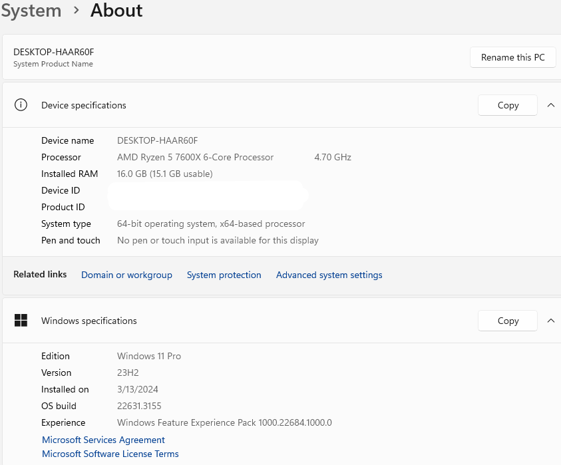The height and width of the screenshot is (465, 561).
Task: Click the Windows specifications section title
Action: point(89,321)
